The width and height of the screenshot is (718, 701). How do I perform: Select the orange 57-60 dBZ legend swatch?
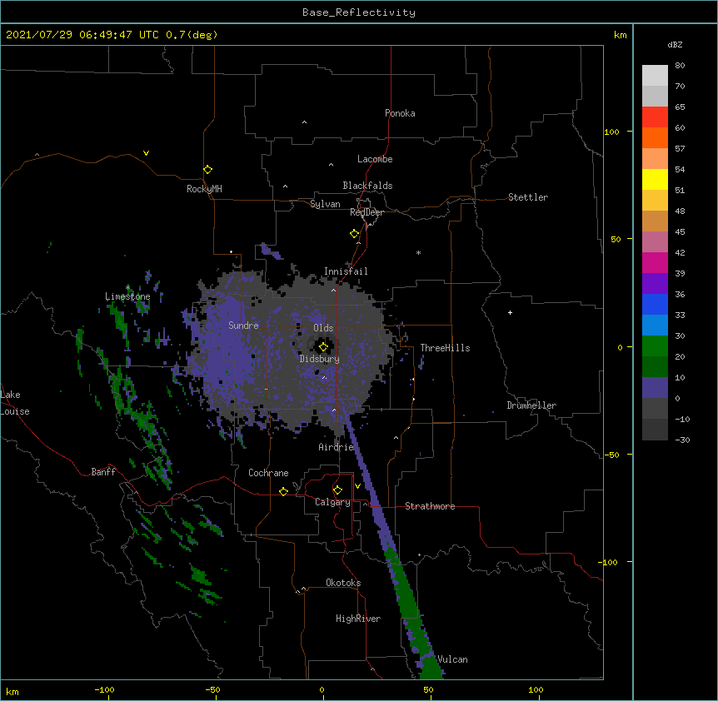pyautogui.click(x=655, y=137)
